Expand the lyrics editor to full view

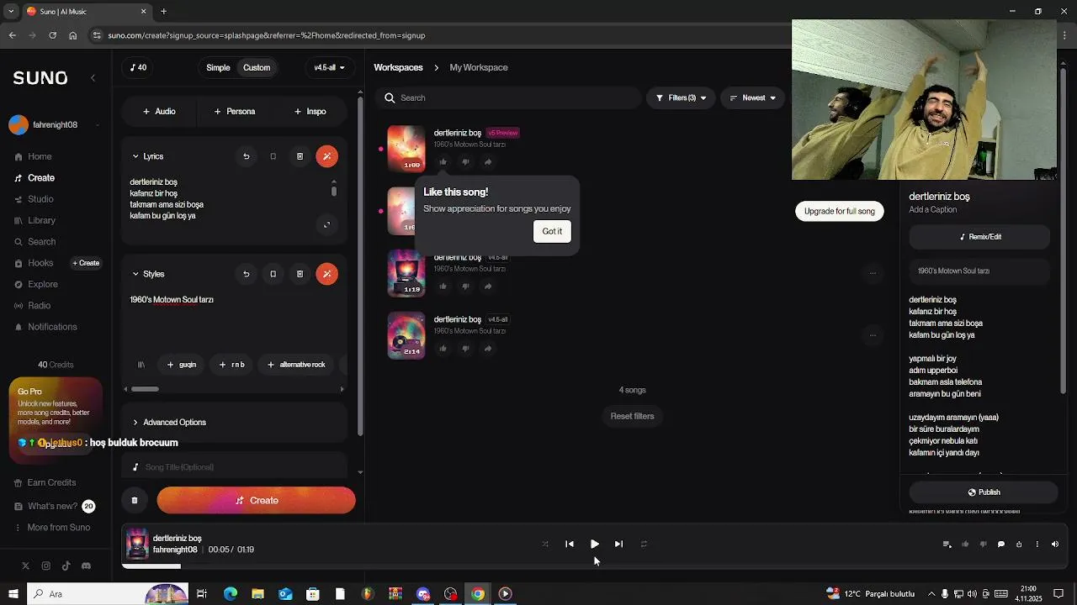(x=326, y=224)
